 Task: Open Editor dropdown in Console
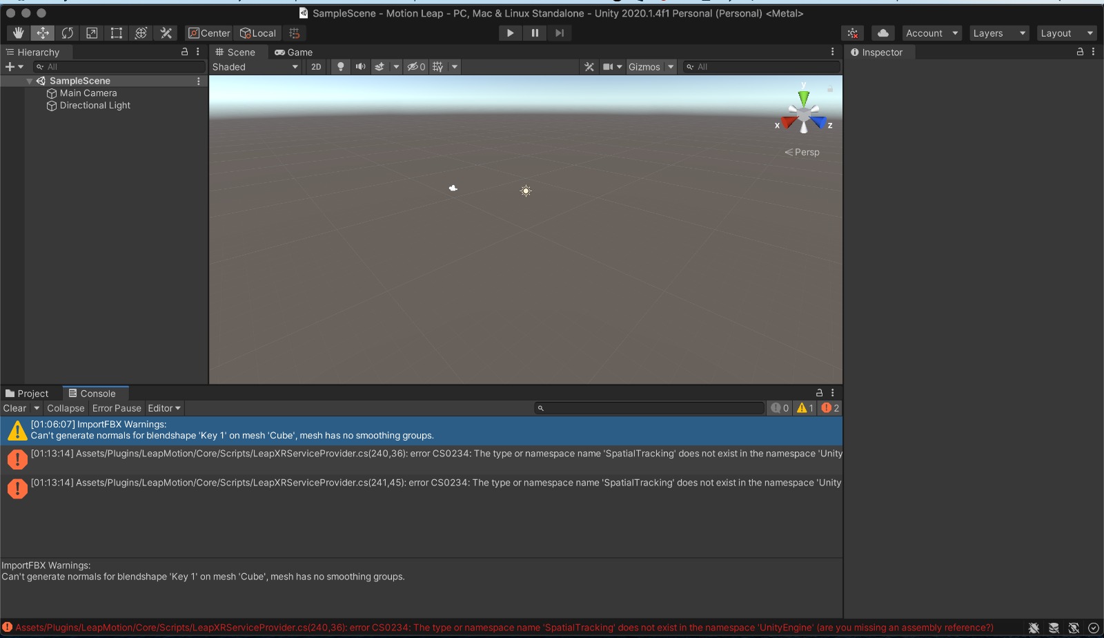tap(164, 408)
